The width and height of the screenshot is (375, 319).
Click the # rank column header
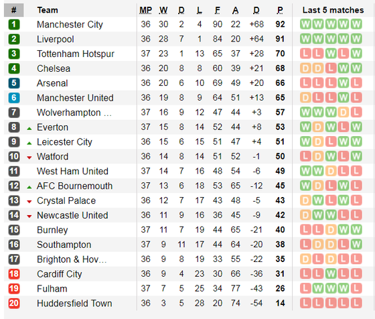[x=14, y=10]
